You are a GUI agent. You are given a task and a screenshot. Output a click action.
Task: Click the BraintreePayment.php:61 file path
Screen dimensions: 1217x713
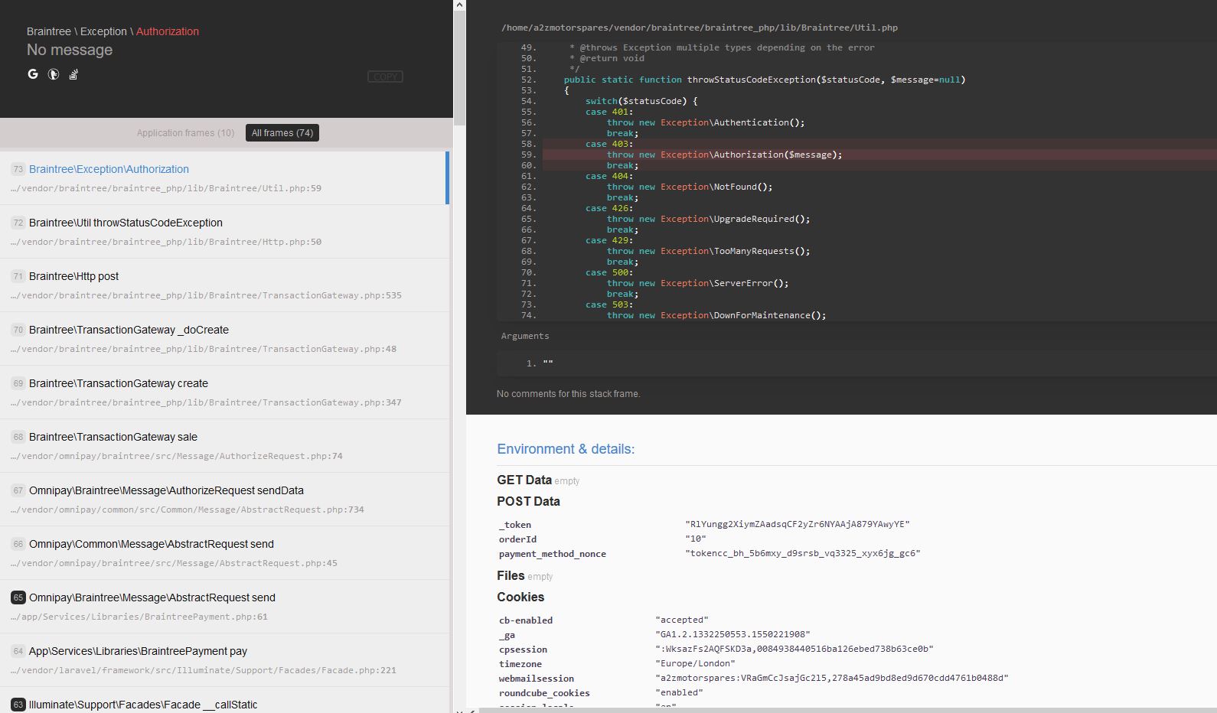(x=139, y=617)
